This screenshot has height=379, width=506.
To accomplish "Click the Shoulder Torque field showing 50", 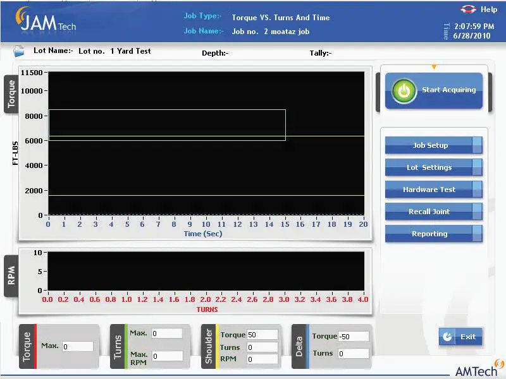I will pos(262,335).
